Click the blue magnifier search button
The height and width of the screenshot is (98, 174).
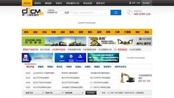116,13
